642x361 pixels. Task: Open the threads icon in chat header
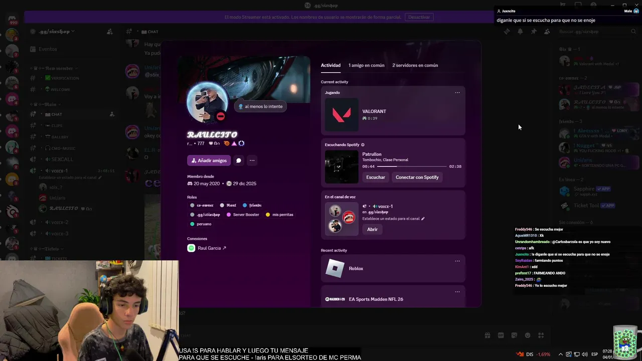pos(507,32)
